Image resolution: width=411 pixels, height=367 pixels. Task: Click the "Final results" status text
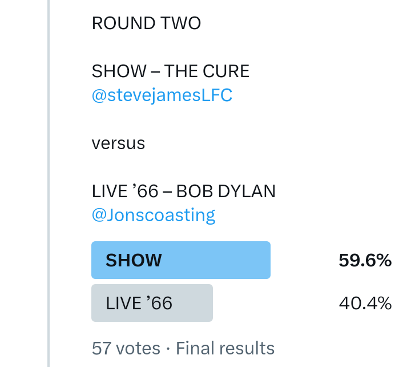coord(225,348)
